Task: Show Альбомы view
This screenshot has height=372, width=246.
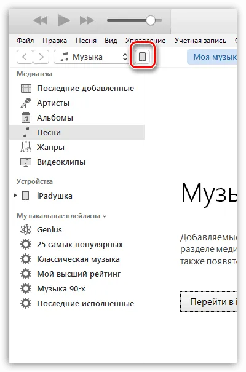Action: [55, 117]
